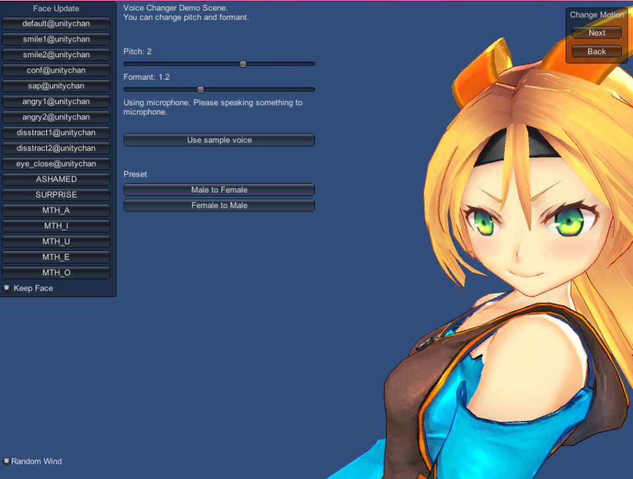The image size is (633, 479).
Task: Apply the smile1@unitychan face
Action: coord(56,39)
